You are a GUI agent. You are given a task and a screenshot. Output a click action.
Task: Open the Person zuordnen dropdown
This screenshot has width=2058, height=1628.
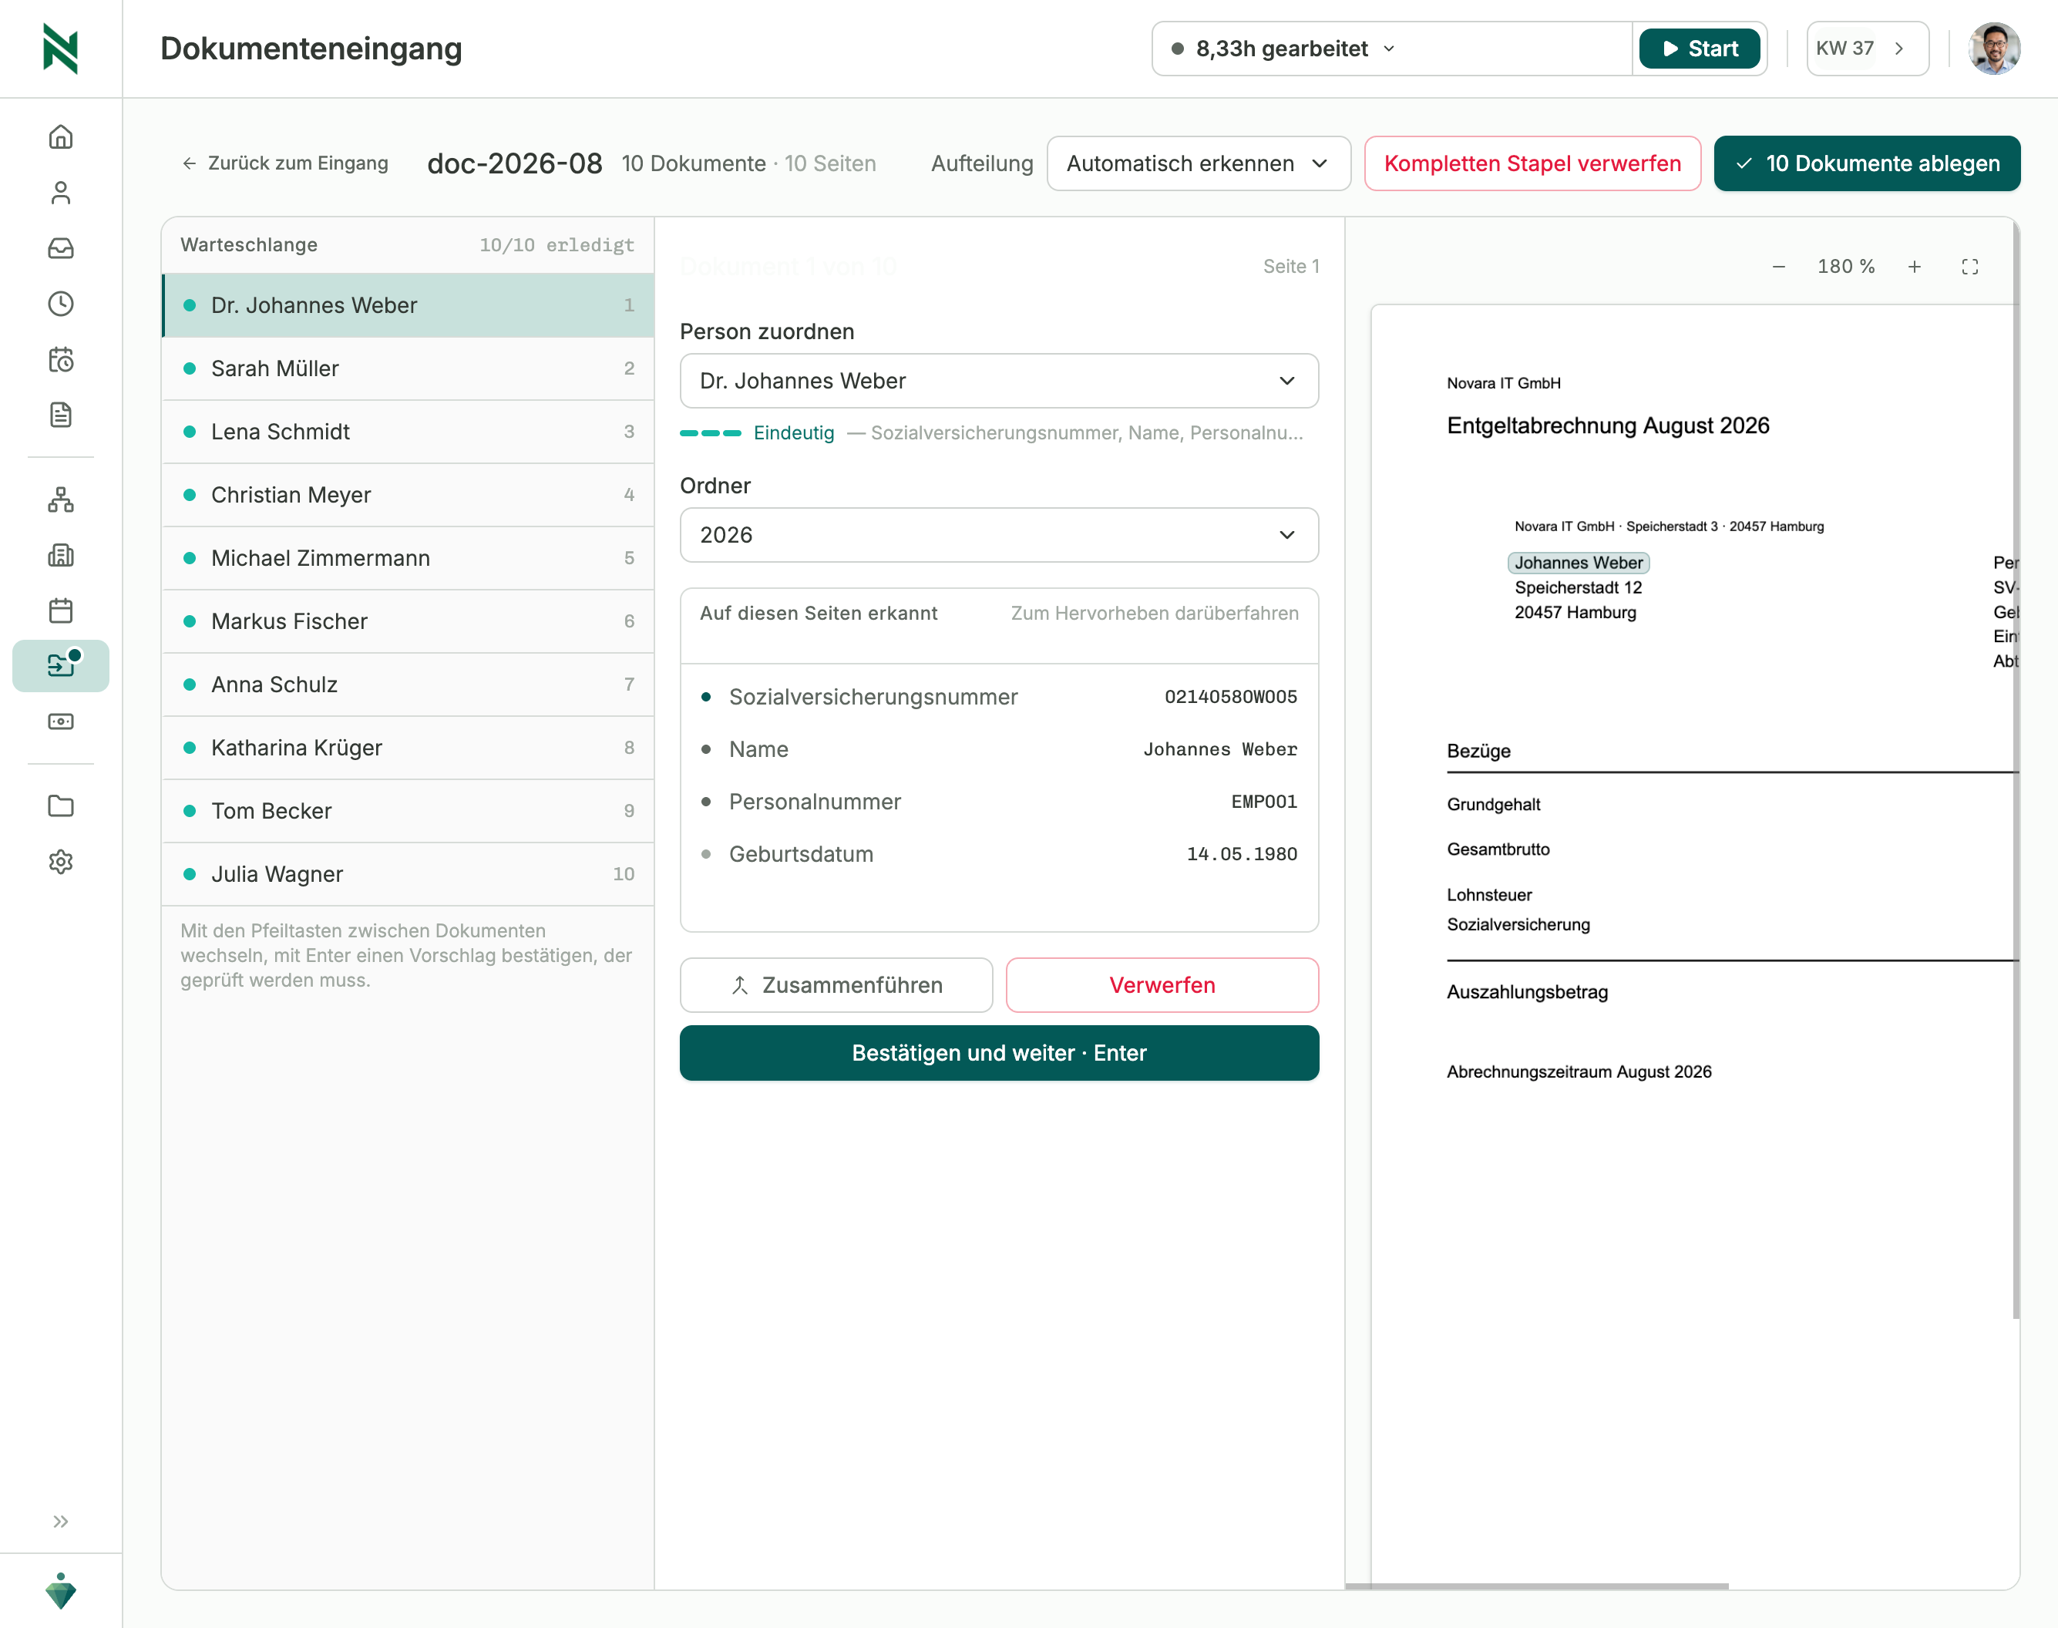click(999, 382)
